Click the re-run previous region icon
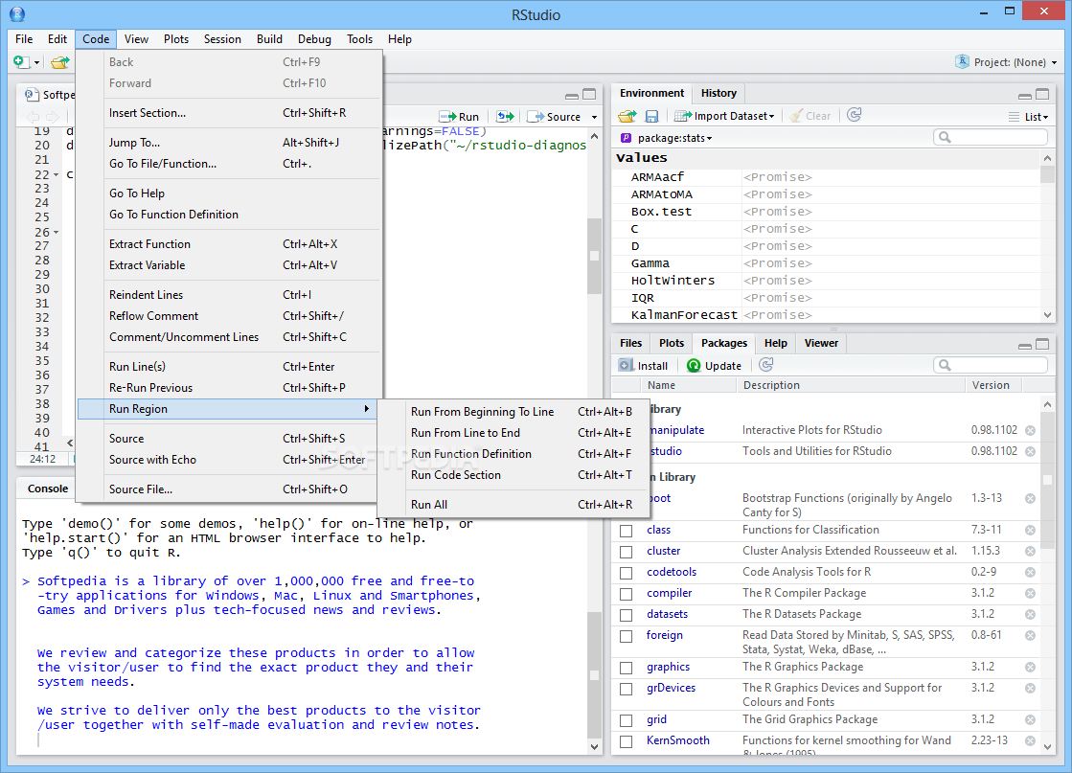This screenshot has height=773, width=1072. click(x=505, y=117)
